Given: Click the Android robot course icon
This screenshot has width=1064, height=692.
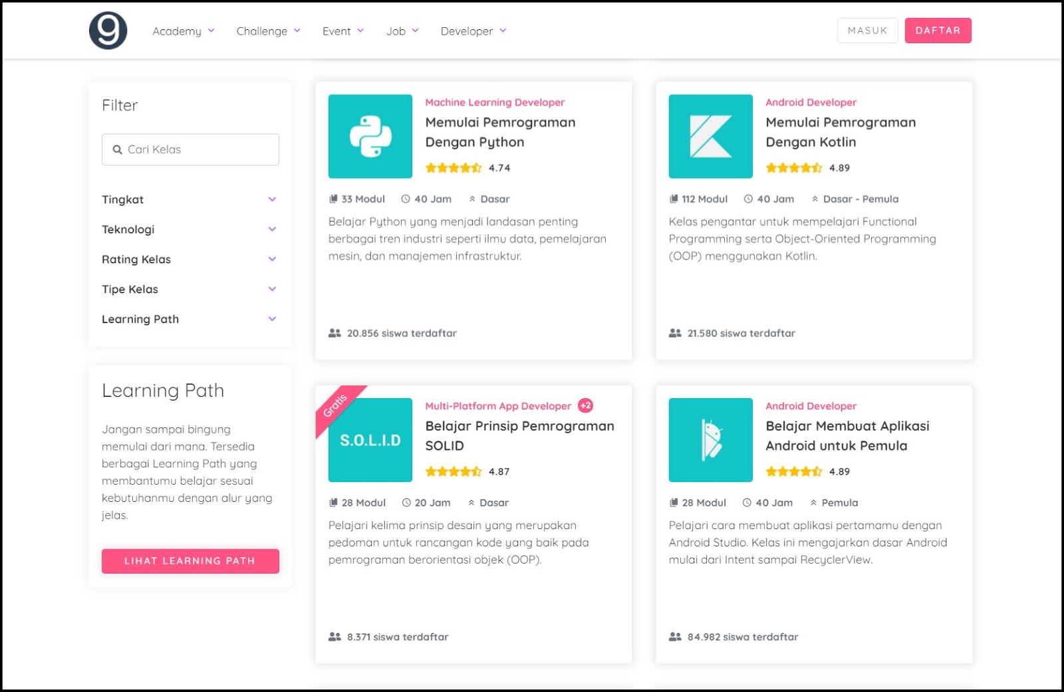Looking at the screenshot, I should (710, 440).
